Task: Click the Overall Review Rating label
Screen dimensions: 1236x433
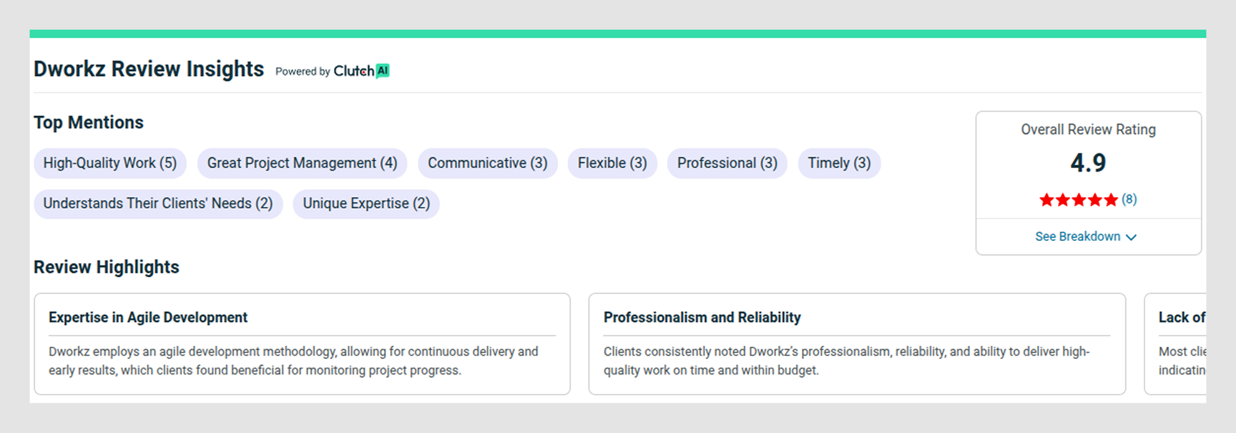Action: click(1088, 130)
